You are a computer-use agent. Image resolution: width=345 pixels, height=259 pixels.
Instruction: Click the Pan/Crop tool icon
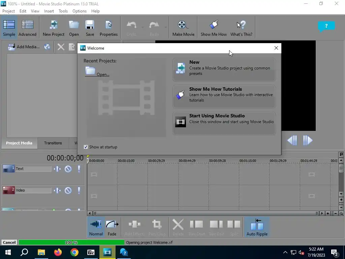(x=157, y=227)
